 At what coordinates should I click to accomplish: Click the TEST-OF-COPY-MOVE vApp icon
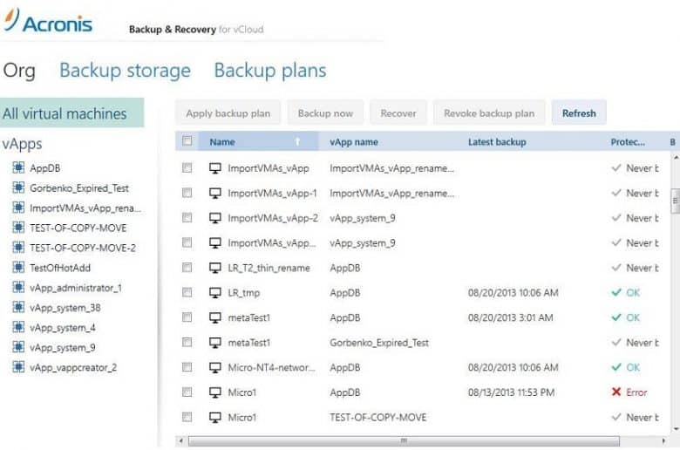pyautogui.click(x=18, y=228)
